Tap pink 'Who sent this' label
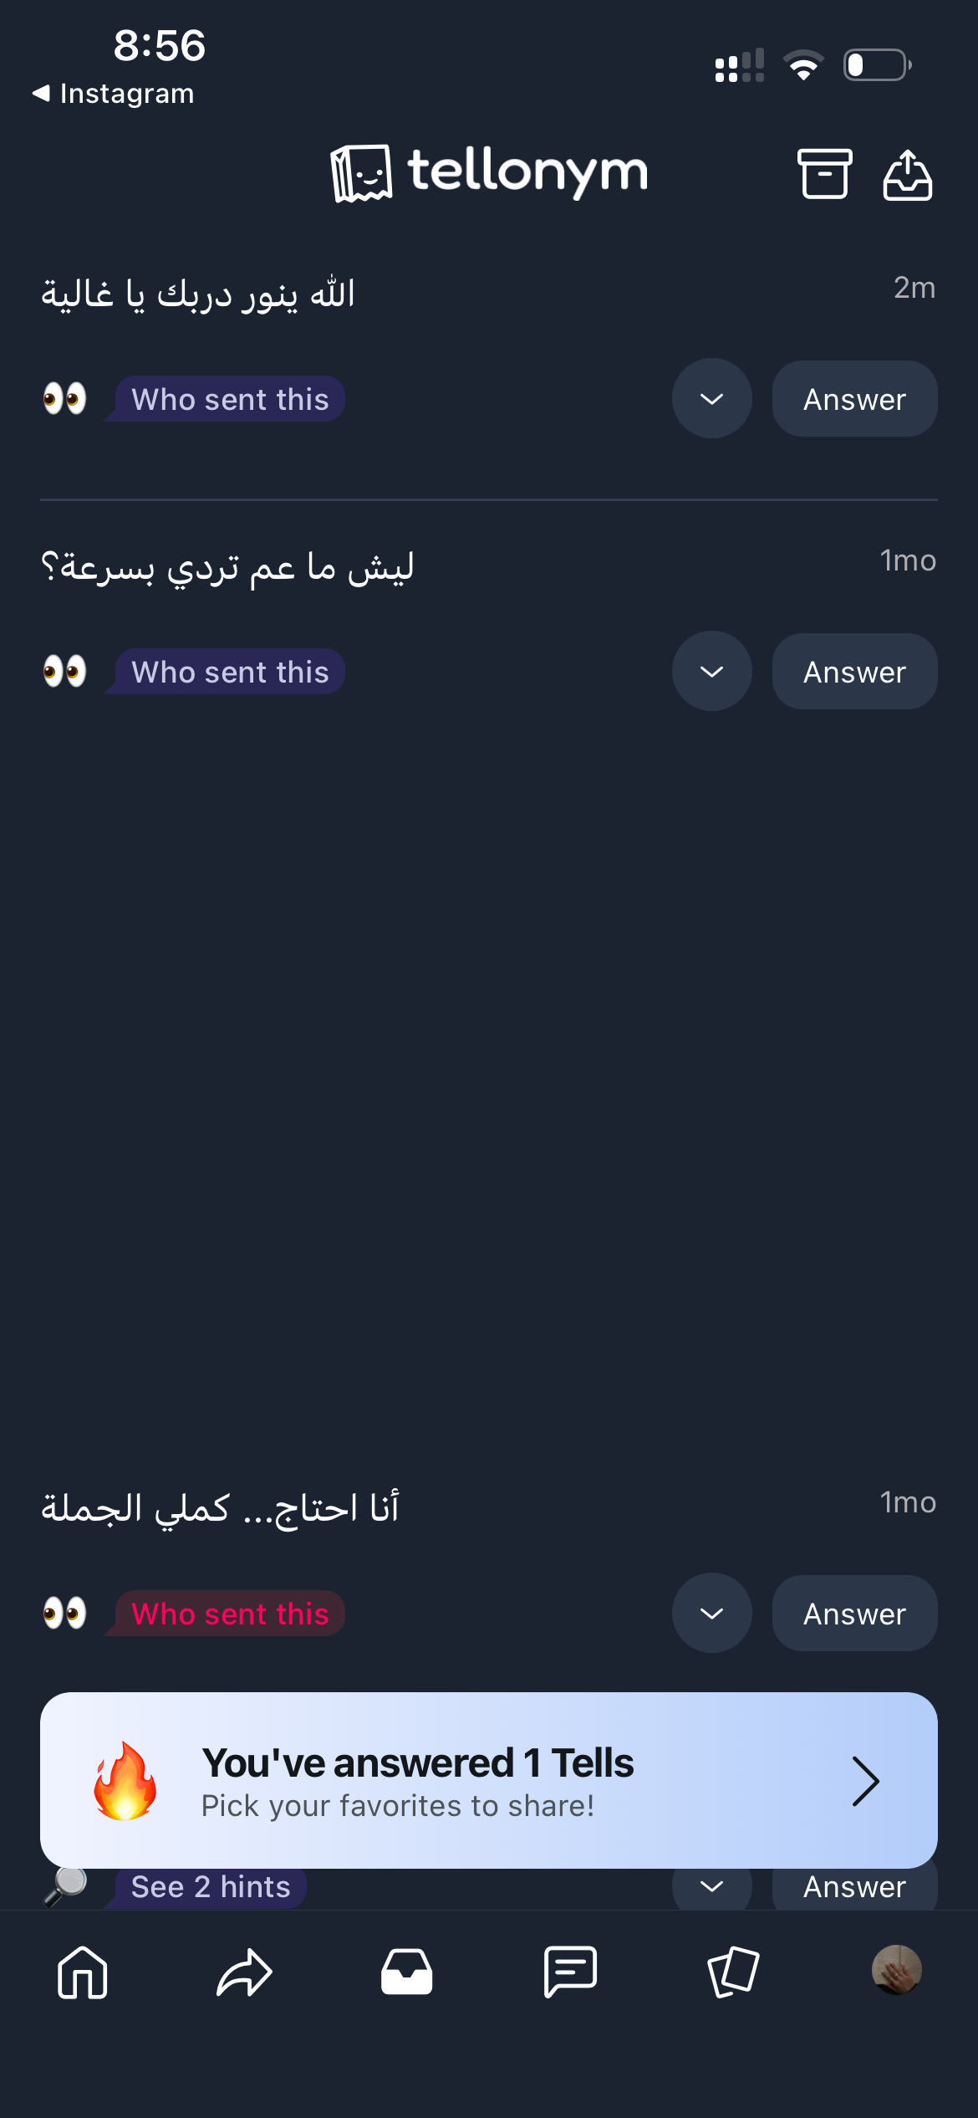 230,1614
